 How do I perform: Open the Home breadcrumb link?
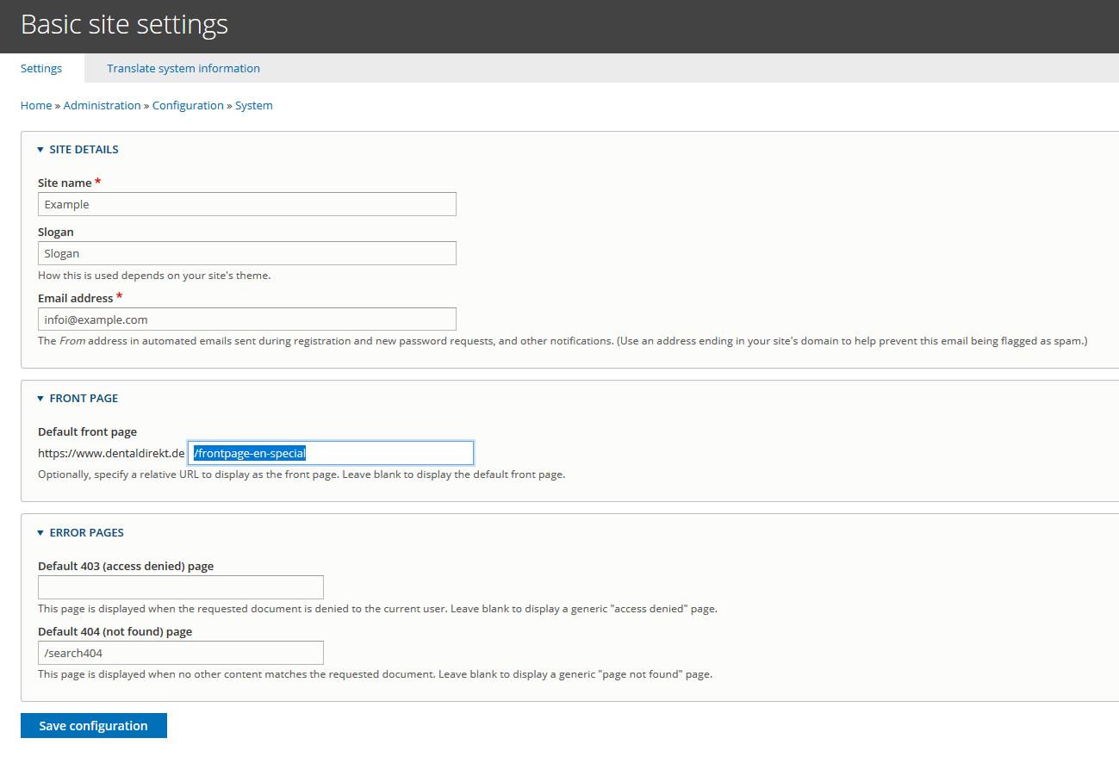[35, 105]
